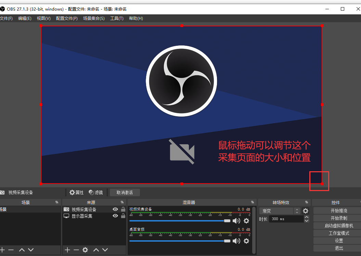
Task: Move scene up with arrow
Action: pyautogui.click(x=22, y=250)
